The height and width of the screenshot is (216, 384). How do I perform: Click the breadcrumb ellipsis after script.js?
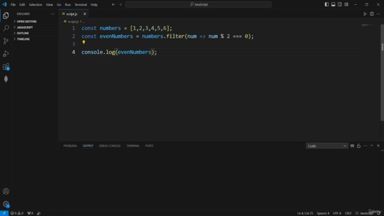84,22
